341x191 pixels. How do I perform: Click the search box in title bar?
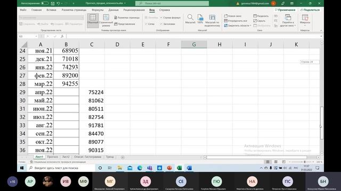(x=172, y=4)
